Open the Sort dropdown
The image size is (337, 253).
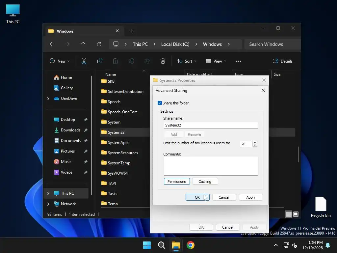click(187, 61)
